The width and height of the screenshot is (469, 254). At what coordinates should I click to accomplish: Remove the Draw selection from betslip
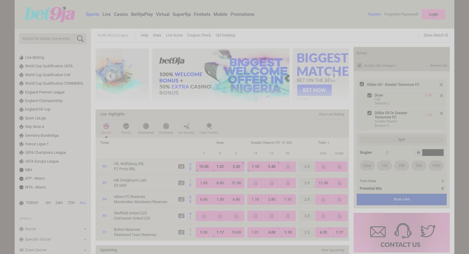click(441, 96)
